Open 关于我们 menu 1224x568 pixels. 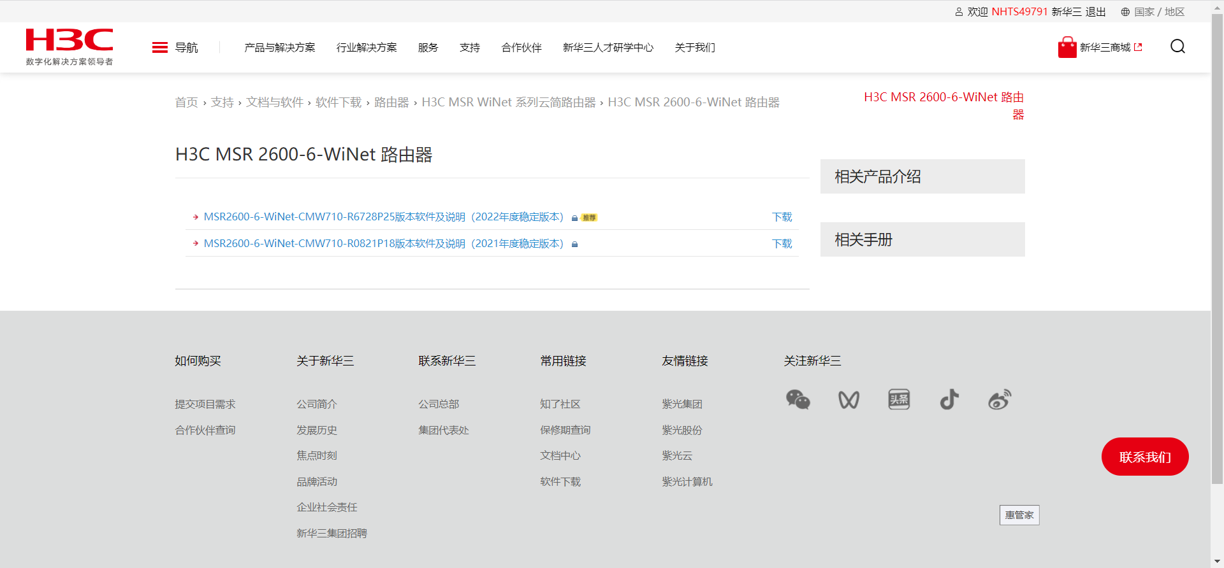tap(695, 48)
